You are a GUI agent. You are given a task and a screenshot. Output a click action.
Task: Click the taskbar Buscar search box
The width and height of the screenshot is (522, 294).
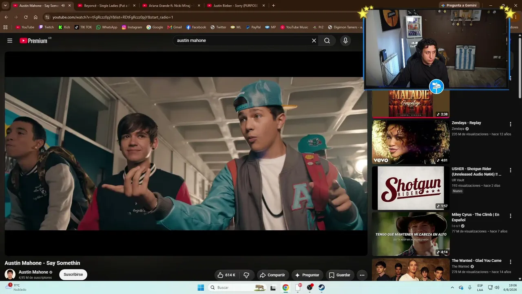[x=238, y=287]
